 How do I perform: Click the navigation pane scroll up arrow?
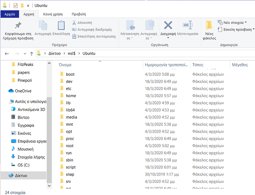click(x=49, y=63)
